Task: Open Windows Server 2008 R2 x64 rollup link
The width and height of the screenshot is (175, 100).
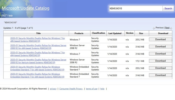Action: point(38,47)
